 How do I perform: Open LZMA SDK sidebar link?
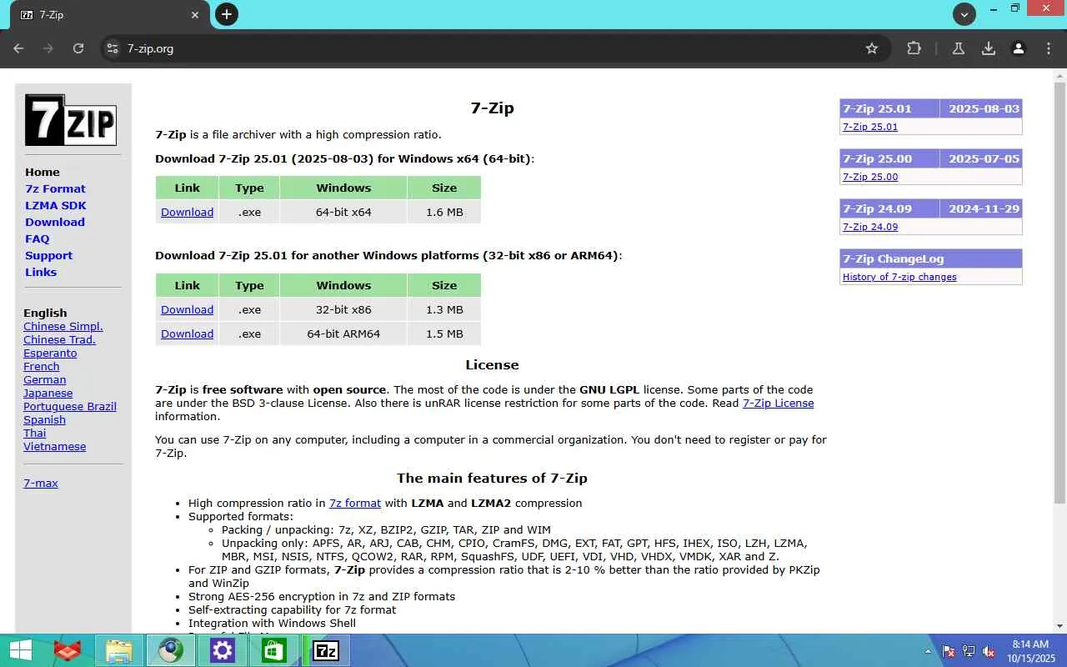[x=56, y=205]
